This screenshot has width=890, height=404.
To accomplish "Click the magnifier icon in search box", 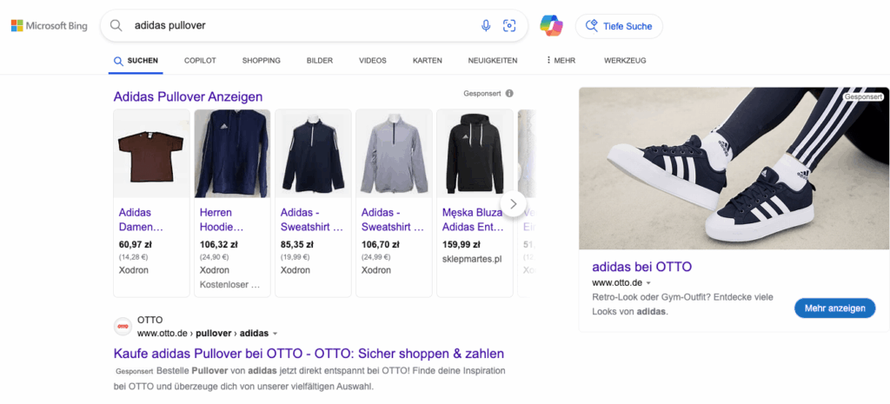I will [x=116, y=25].
